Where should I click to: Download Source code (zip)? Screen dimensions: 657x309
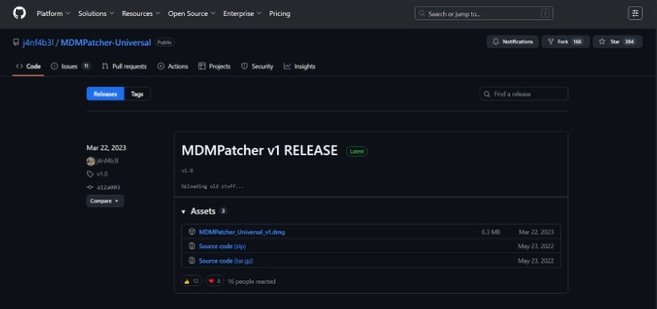point(222,247)
